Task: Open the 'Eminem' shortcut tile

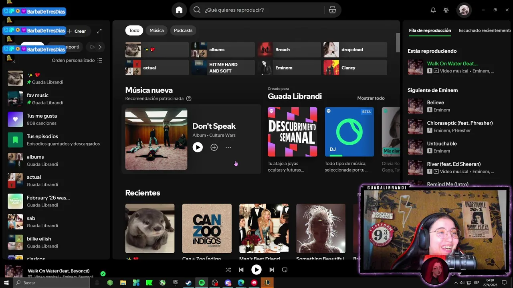Action: coord(289,68)
